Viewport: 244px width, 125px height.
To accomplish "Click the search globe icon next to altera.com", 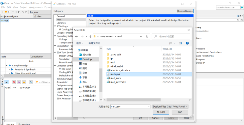I will [x=242, y=8].
